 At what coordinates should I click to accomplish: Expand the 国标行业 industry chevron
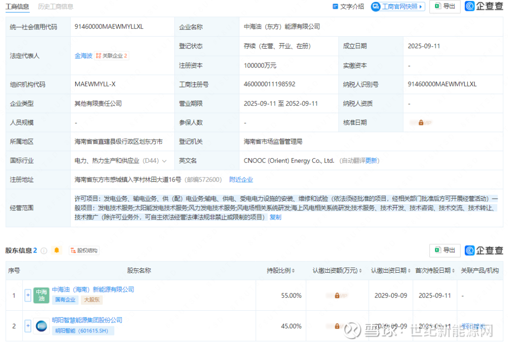164,161
